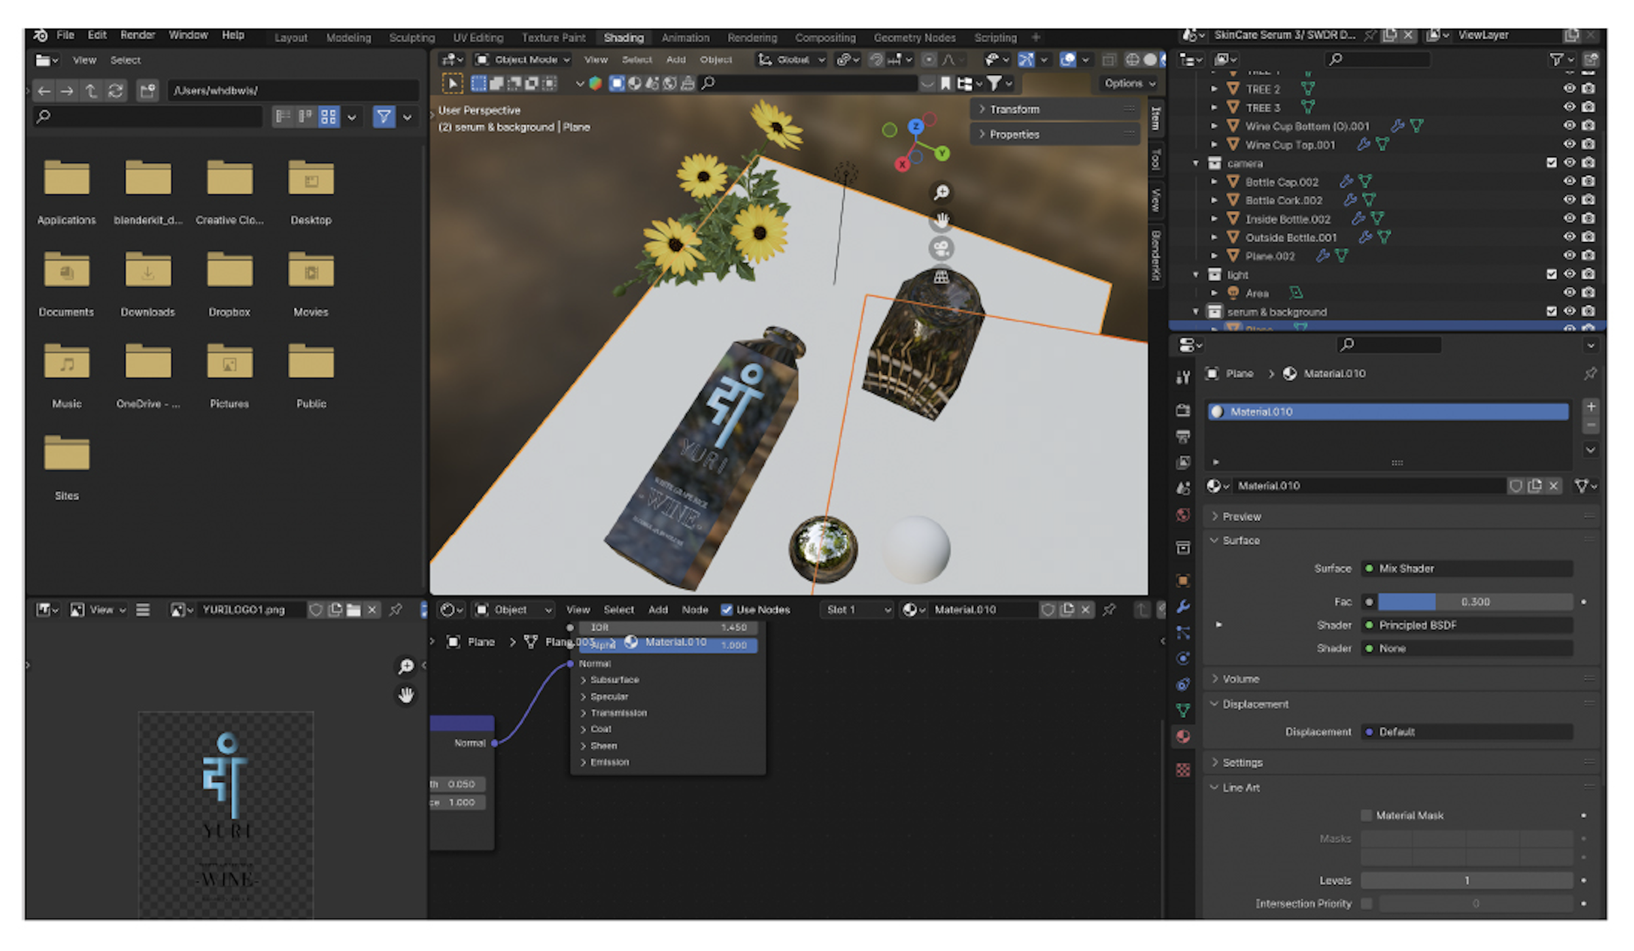Hide Bottle Cap.002 with its eye icon
This screenshot has height=951, width=1634.
click(1569, 182)
